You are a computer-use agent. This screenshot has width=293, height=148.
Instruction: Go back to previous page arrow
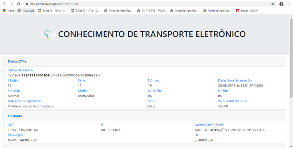5,4
